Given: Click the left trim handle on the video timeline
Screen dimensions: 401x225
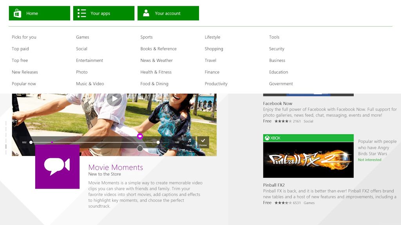Looking at the screenshot, I should (31, 142).
